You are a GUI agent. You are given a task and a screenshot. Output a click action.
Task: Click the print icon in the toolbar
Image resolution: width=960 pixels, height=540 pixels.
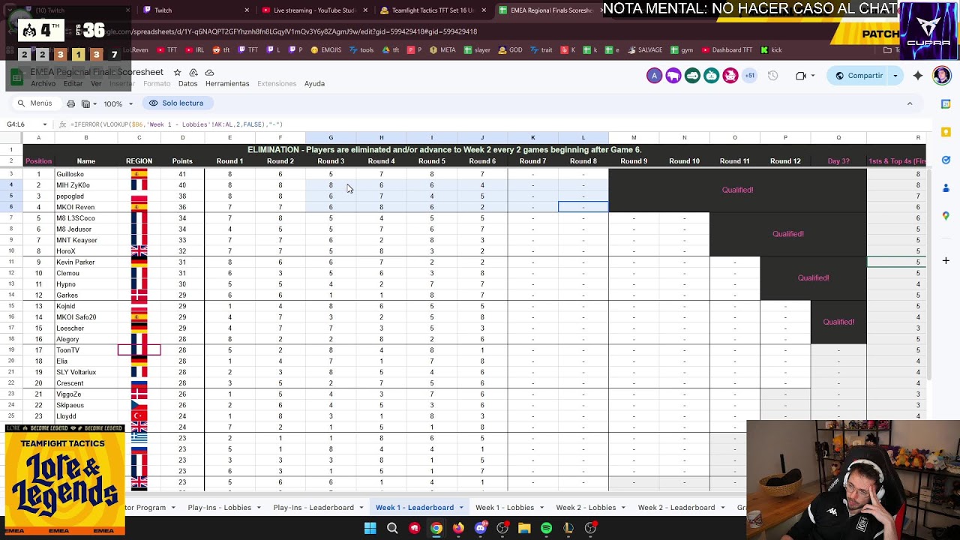coord(70,103)
